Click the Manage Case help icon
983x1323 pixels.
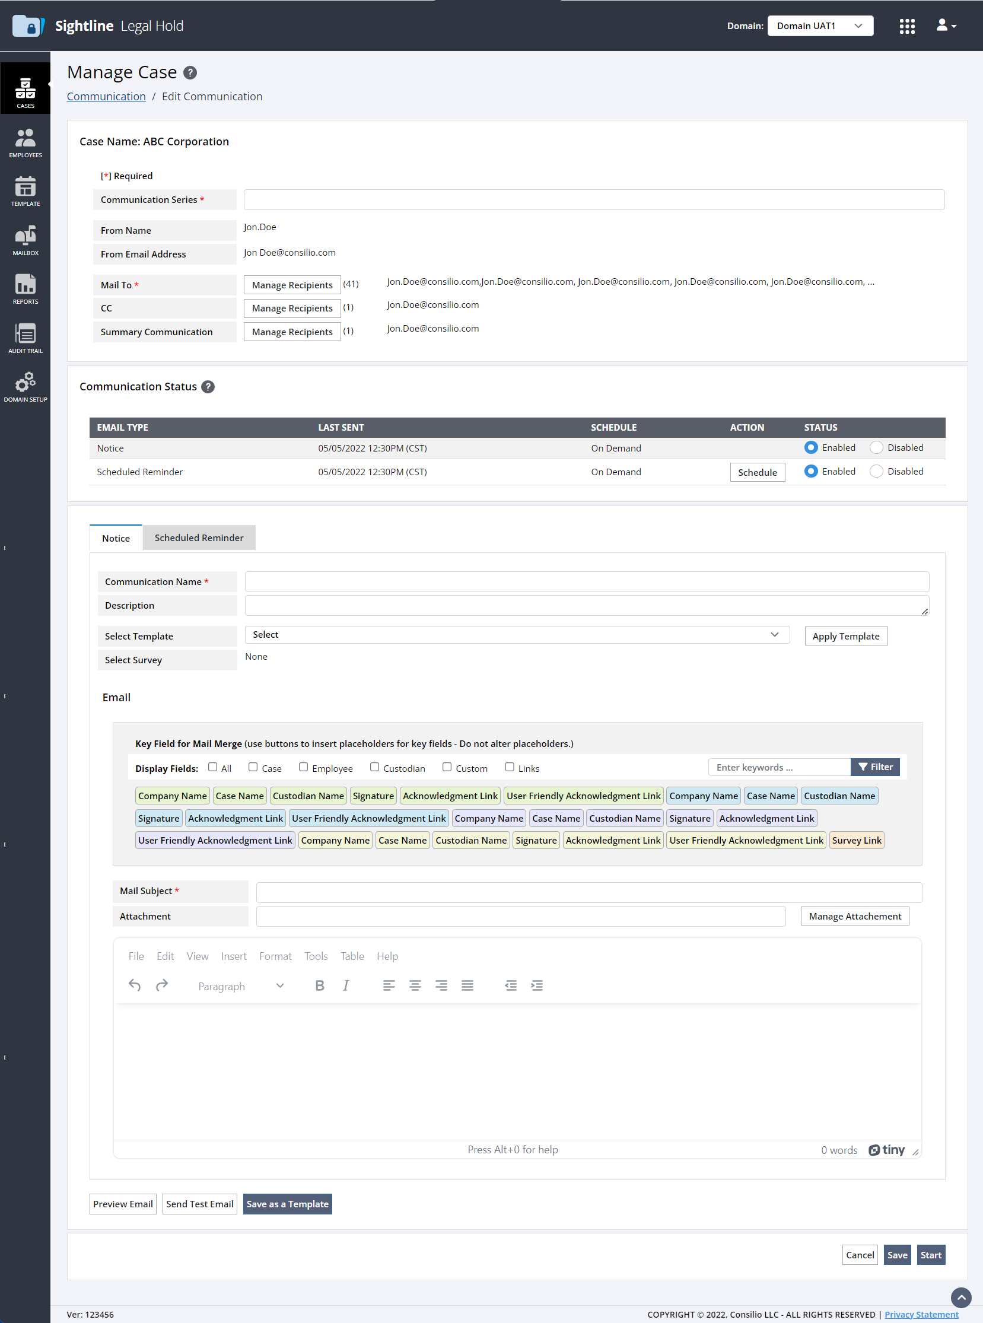(x=190, y=72)
